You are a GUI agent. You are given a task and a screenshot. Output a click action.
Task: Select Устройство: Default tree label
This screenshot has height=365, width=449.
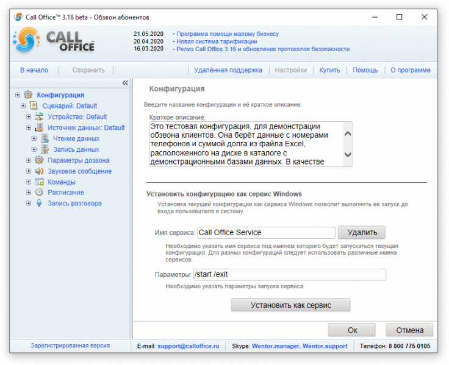coord(77,117)
